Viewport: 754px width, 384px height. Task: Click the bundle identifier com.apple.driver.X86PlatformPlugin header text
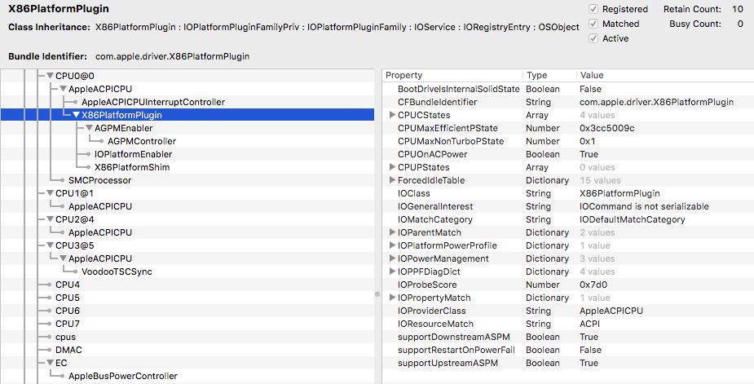coord(172,56)
